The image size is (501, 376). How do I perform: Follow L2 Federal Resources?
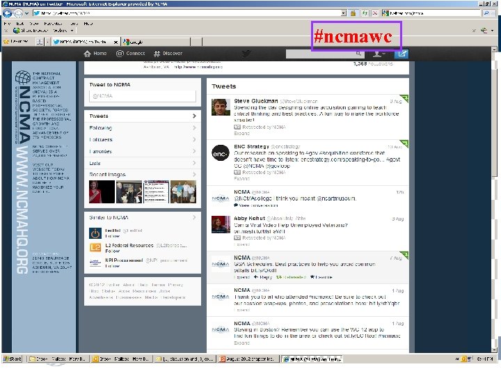click(x=113, y=251)
